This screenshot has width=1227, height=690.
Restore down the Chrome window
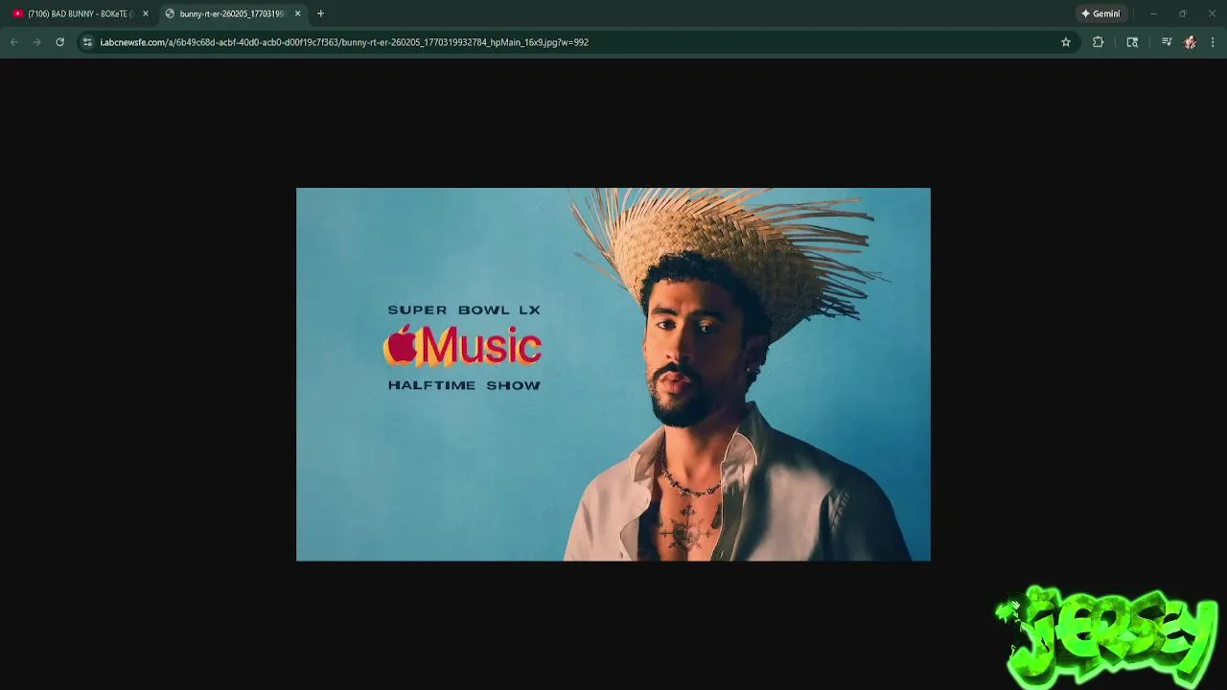pyautogui.click(x=1182, y=13)
